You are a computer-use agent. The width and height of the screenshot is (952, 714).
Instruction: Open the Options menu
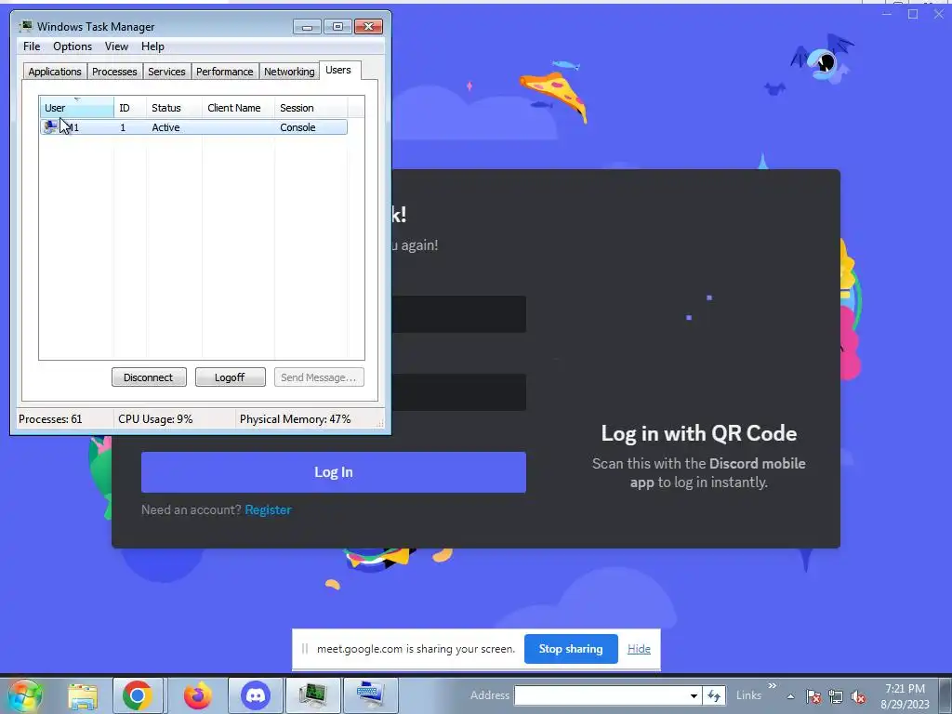click(x=73, y=46)
